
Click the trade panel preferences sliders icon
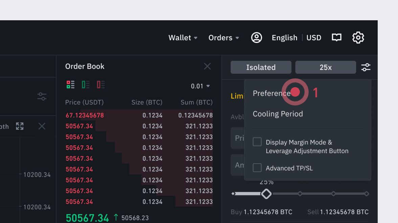pos(366,67)
